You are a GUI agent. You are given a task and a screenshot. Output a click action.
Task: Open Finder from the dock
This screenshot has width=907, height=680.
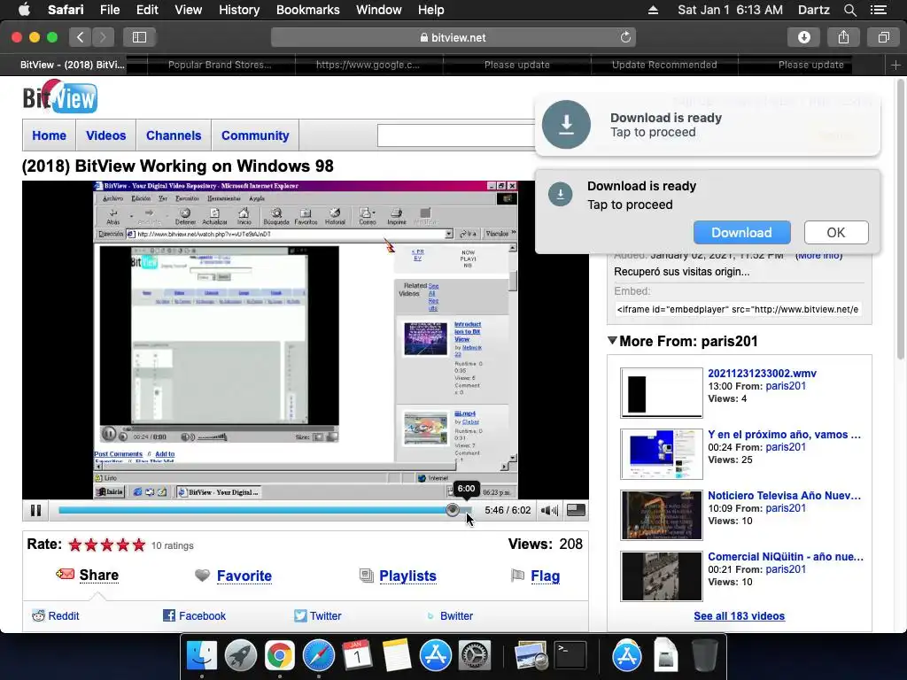pos(201,656)
